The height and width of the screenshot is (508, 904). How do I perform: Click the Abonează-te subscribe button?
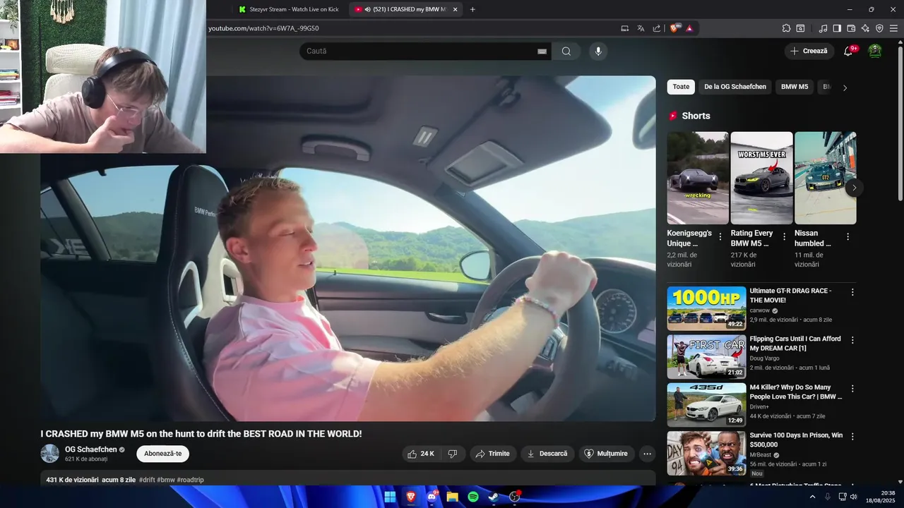162,454
